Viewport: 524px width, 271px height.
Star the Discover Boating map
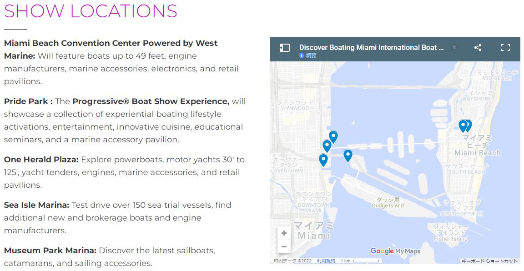(454, 47)
